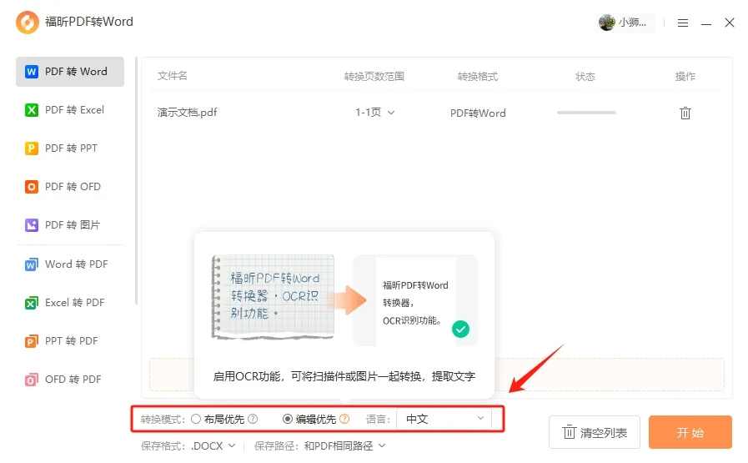Viewport: 748px width, 463px height.
Task: Click the 小狮... username
Action: [633, 23]
